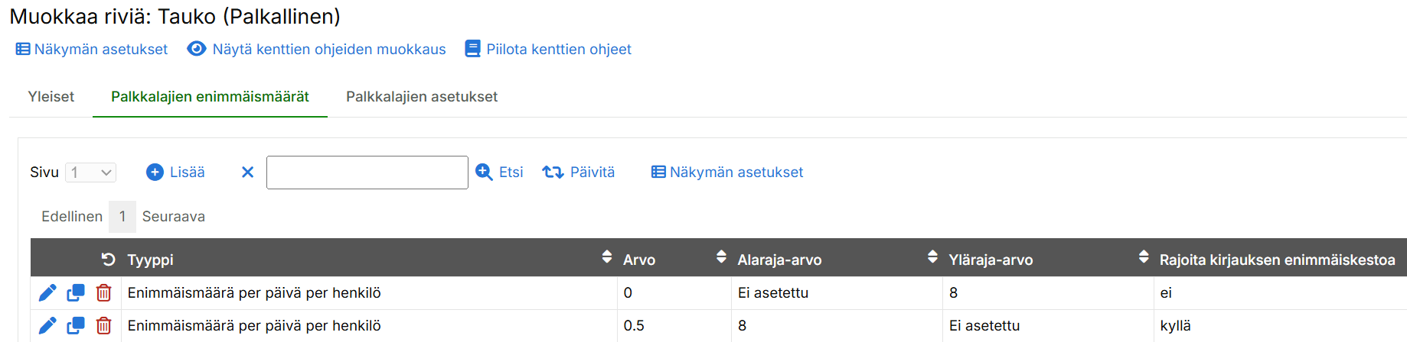Click edit pencil icon in second row

pyautogui.click(x=47, y=326)
